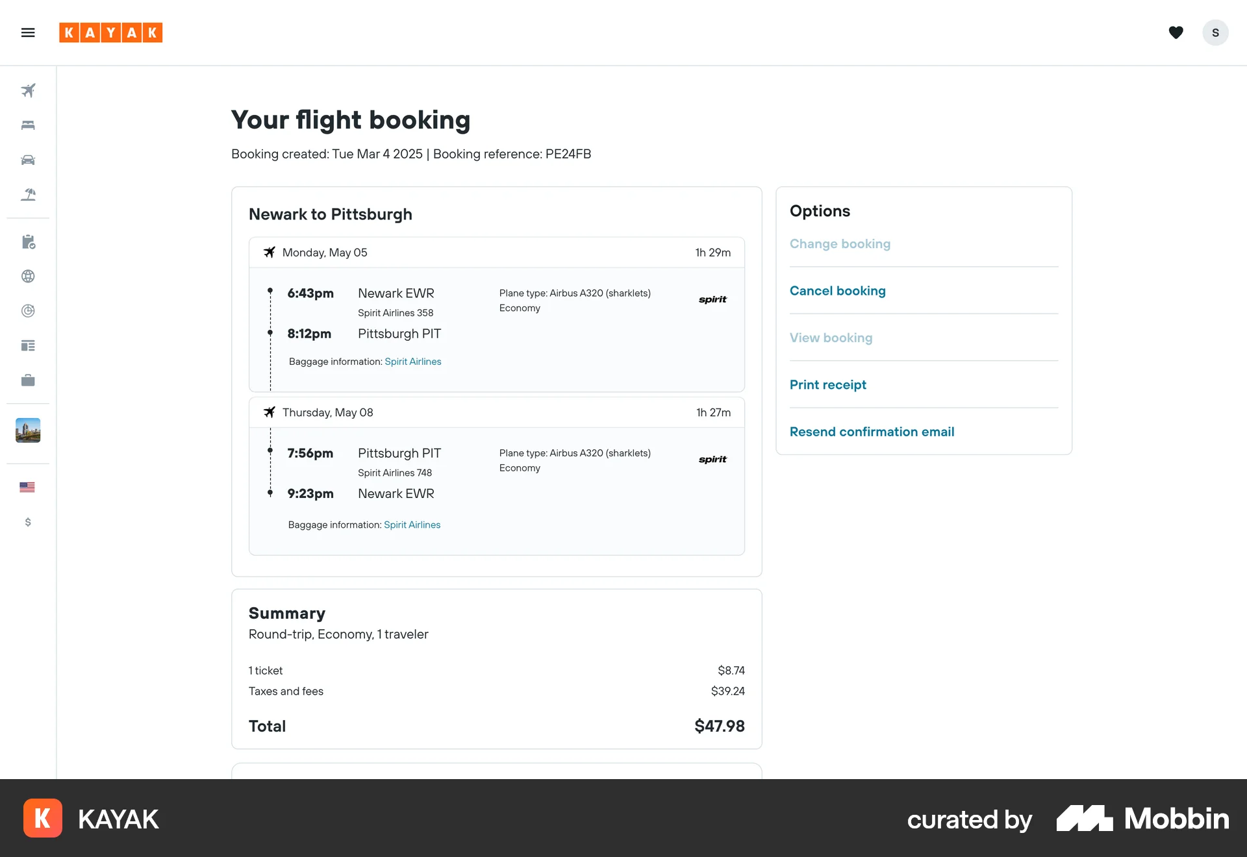Open the radar tracker icon in sidebar
Screen dimensions: 1247x857
coord(28,311)
